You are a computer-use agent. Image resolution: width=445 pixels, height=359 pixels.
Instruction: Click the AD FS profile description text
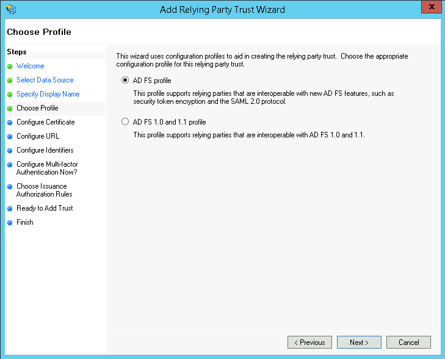click(x=264, y=97)
